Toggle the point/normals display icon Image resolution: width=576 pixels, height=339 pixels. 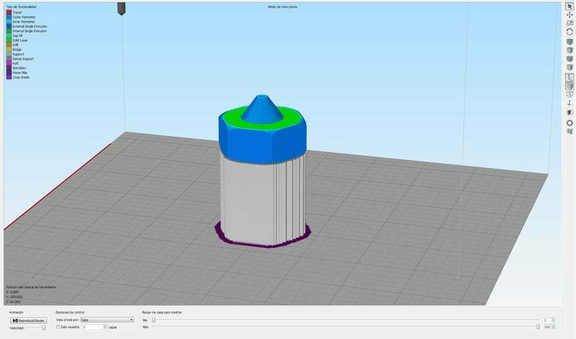tap(569, 103)
